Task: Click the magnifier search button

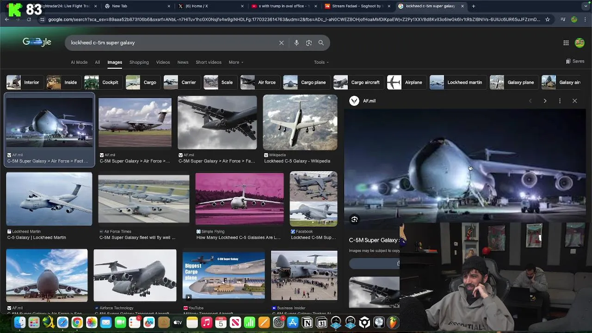Action: click(321, 43)
